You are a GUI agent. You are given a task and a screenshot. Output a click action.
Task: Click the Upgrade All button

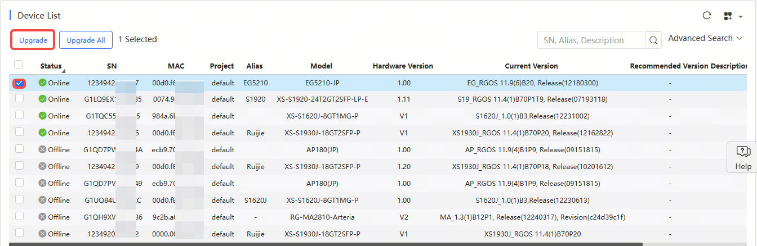(86, 40)
